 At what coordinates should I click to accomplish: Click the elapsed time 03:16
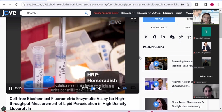pos(18,88)
